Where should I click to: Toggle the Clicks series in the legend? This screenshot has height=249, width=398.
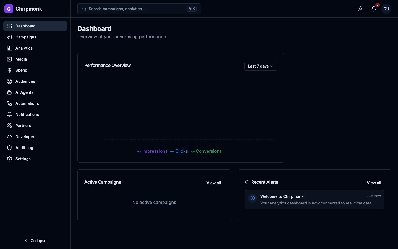(x=179, y=151)
